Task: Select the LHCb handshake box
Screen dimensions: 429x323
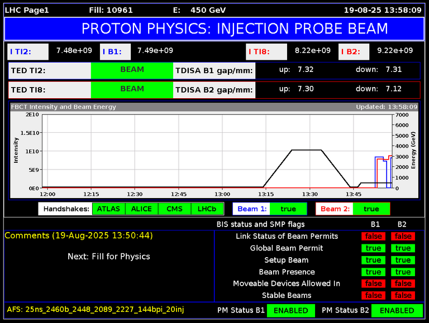Action: (207, 209)
